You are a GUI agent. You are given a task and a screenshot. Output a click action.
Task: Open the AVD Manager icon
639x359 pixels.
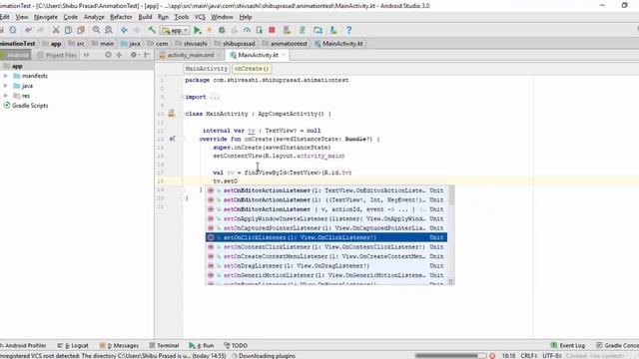pos(287,30)
